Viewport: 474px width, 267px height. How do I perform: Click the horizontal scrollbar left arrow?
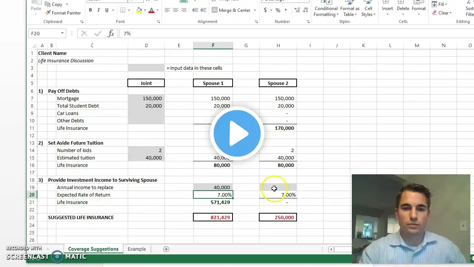[331, 249]
